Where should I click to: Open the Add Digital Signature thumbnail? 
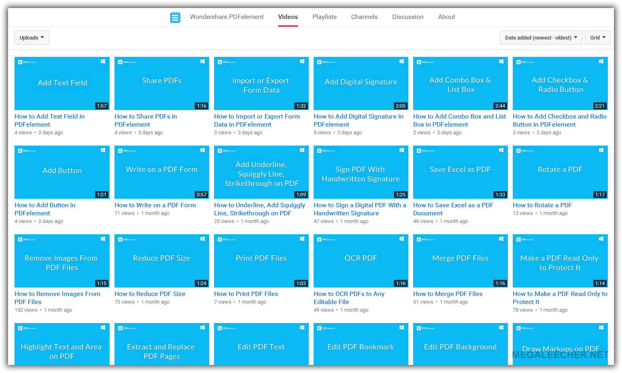click(361, 83)
